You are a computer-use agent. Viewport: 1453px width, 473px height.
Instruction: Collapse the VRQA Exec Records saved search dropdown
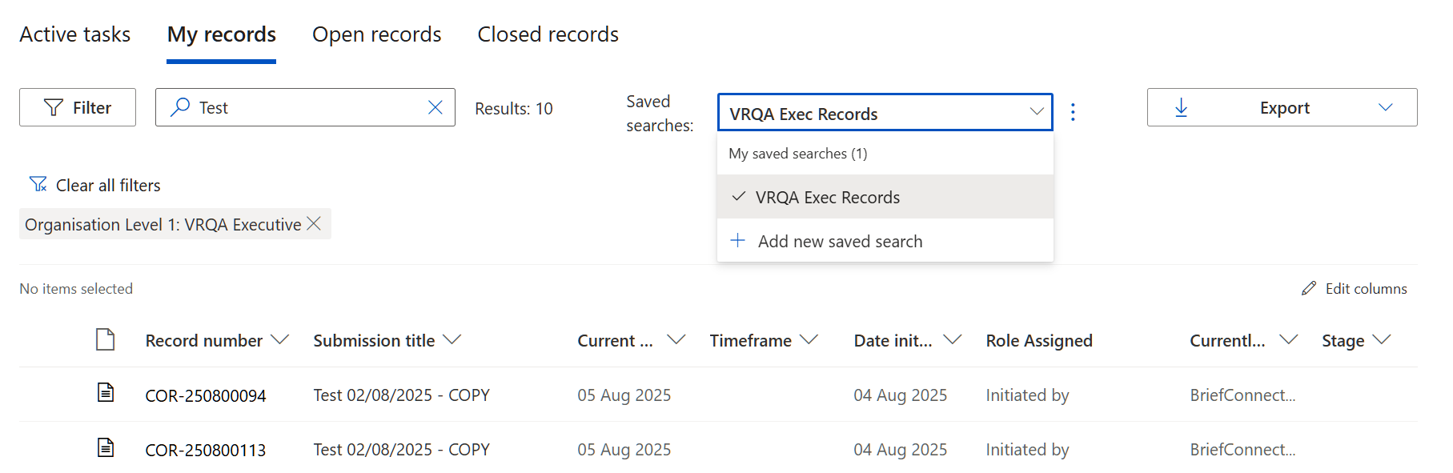point(1037,112)
